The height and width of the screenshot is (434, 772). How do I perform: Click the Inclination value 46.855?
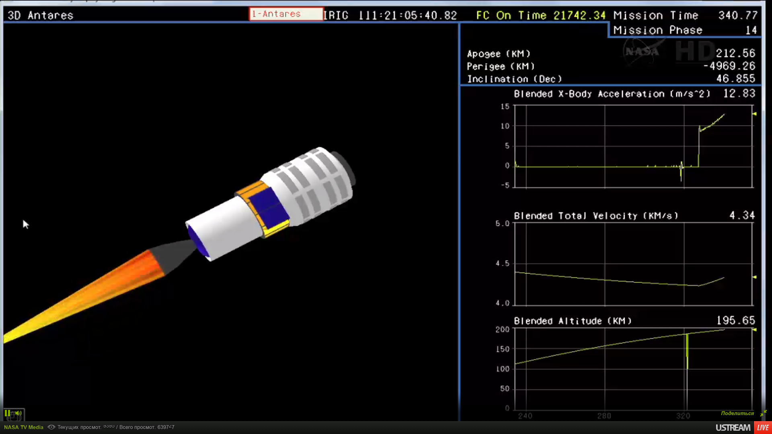pyautogui.click(x=735, y=78)
